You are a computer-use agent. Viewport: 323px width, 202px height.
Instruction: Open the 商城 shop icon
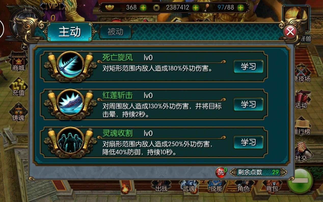19,61
